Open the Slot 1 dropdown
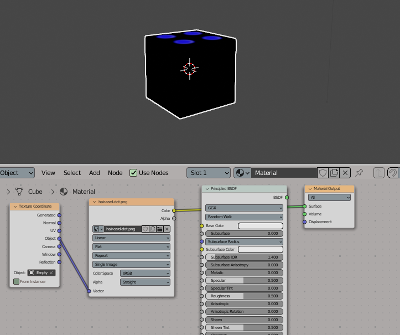Viewport: 400px width, 335px height. [x=209, y=173]
